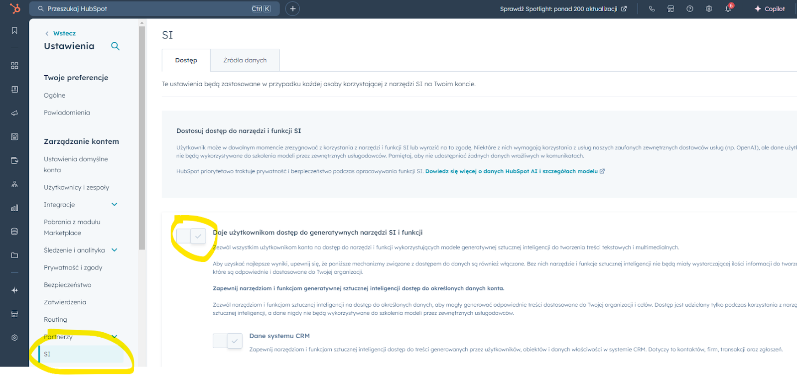Open the Marketplace storefront icon in the rail
The width and height of the screenshot is (797, 375).
click(x=14, y=314)
